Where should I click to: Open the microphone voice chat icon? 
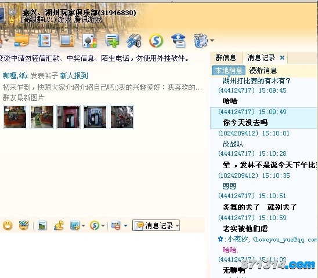point(134,41)
